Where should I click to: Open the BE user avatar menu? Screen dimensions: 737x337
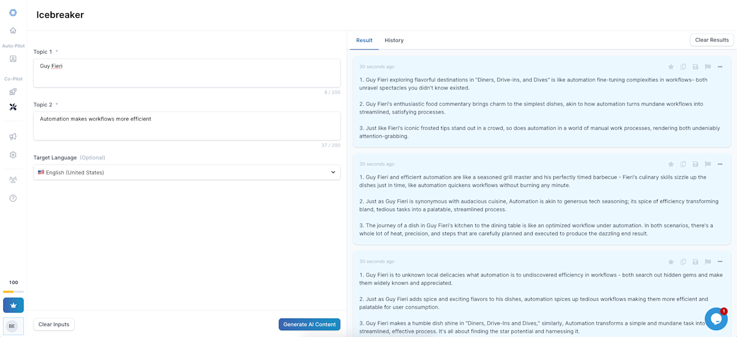pos(13,326)
